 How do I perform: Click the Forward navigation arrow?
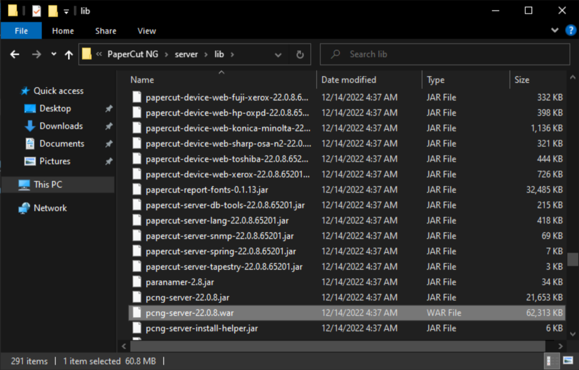tap(36, 54)
